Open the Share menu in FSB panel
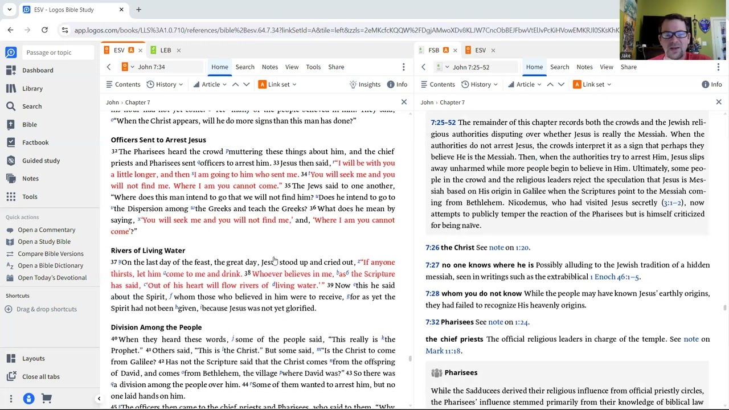 pos(628,67)
